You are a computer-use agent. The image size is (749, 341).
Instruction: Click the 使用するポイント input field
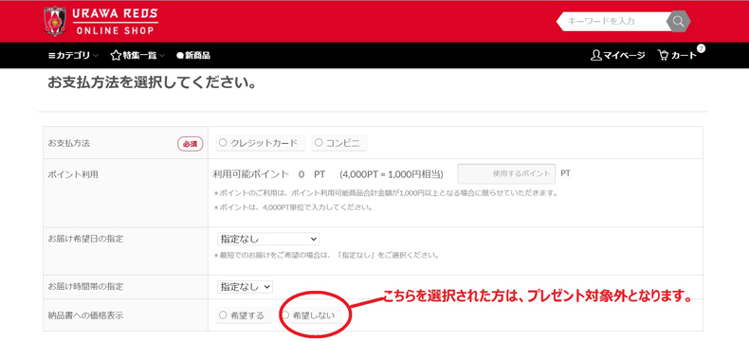506,174
